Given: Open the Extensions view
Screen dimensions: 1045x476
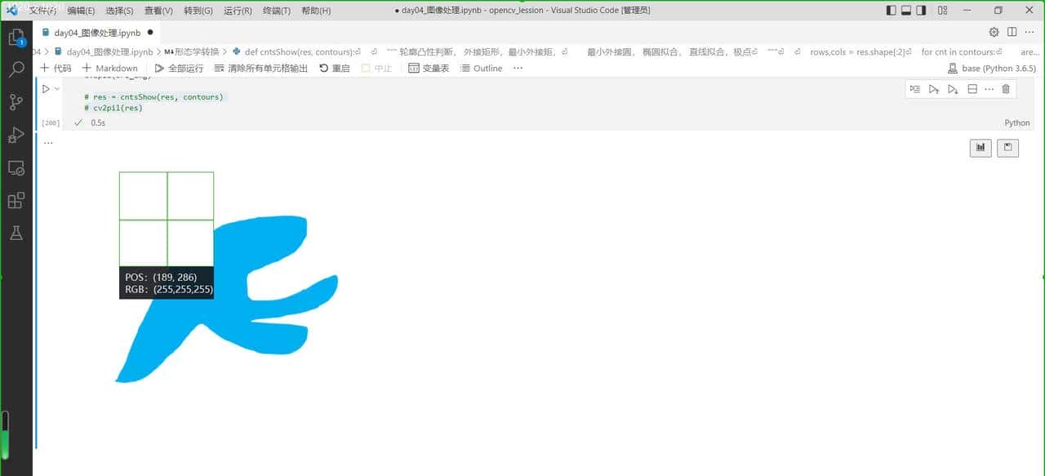Looking at the screenshot, I should (16, 200).
